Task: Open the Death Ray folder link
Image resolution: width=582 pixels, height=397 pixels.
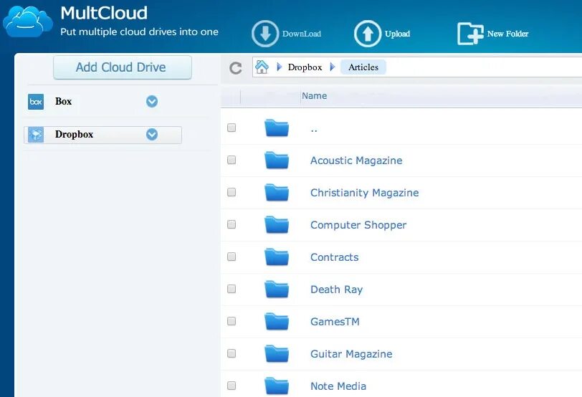Action: (337, 290)
